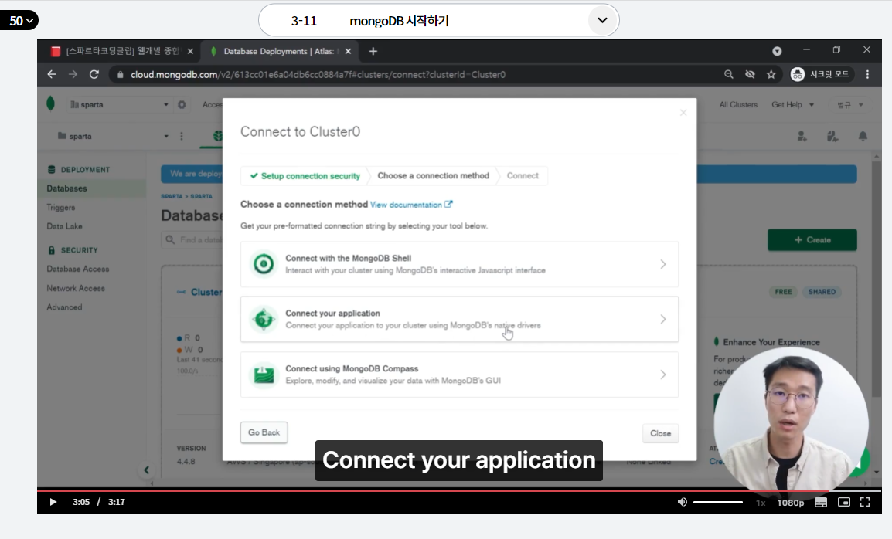Click the crossed-out eye tracking icon
Screen dimensions: 892x539
click(x=750, y=74)
